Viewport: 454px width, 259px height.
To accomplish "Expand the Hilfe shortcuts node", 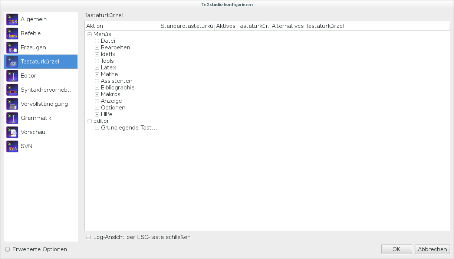I will click(97, 114).
